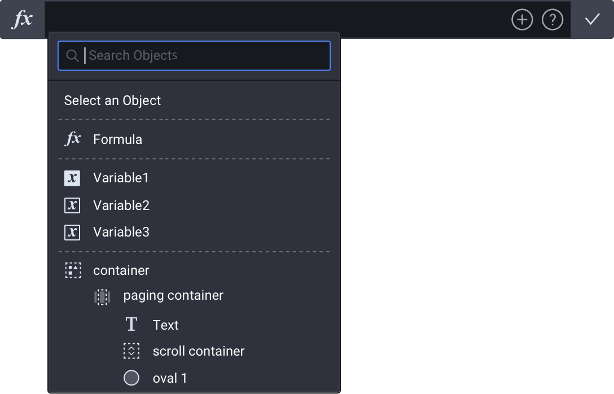Choose Variable1 from the object list
This screenshot has height=394, width=614.
[121, 178]
